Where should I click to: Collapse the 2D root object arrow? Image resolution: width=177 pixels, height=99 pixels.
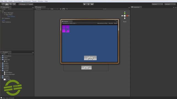[1, 11]
